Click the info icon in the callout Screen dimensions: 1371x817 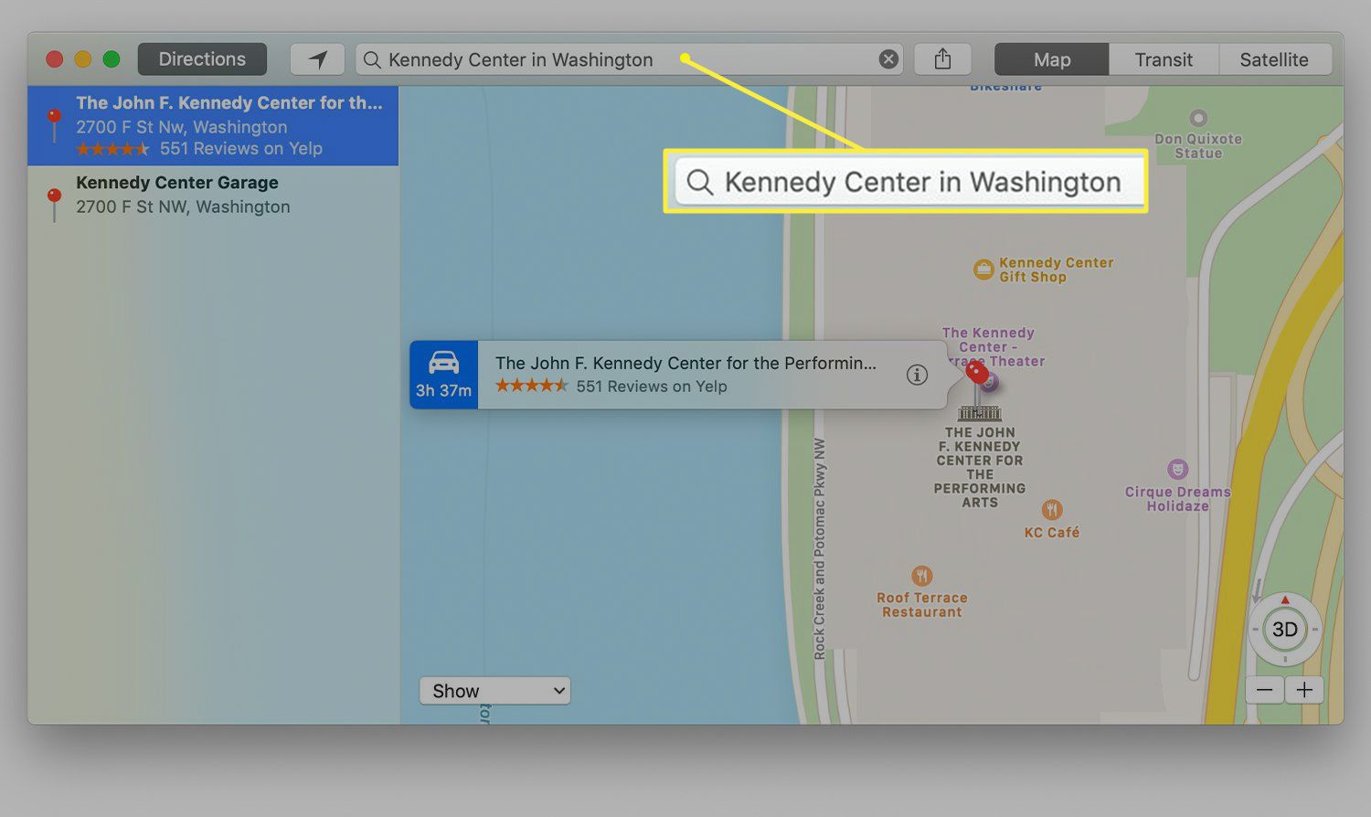click(917, 375)
